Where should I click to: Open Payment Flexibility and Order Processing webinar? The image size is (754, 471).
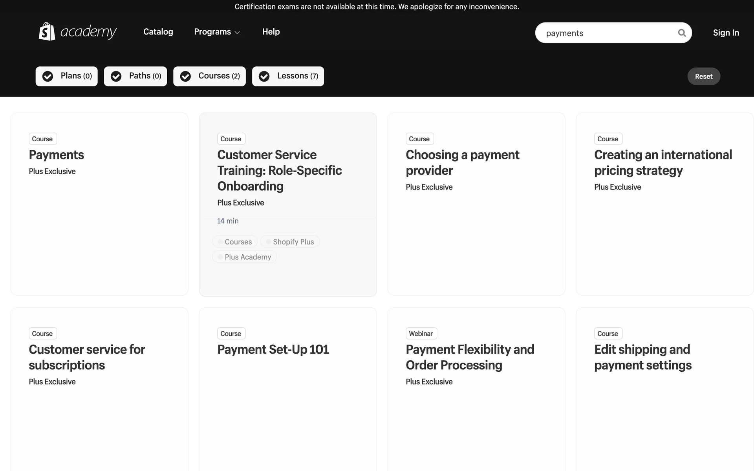click(470, 357)
